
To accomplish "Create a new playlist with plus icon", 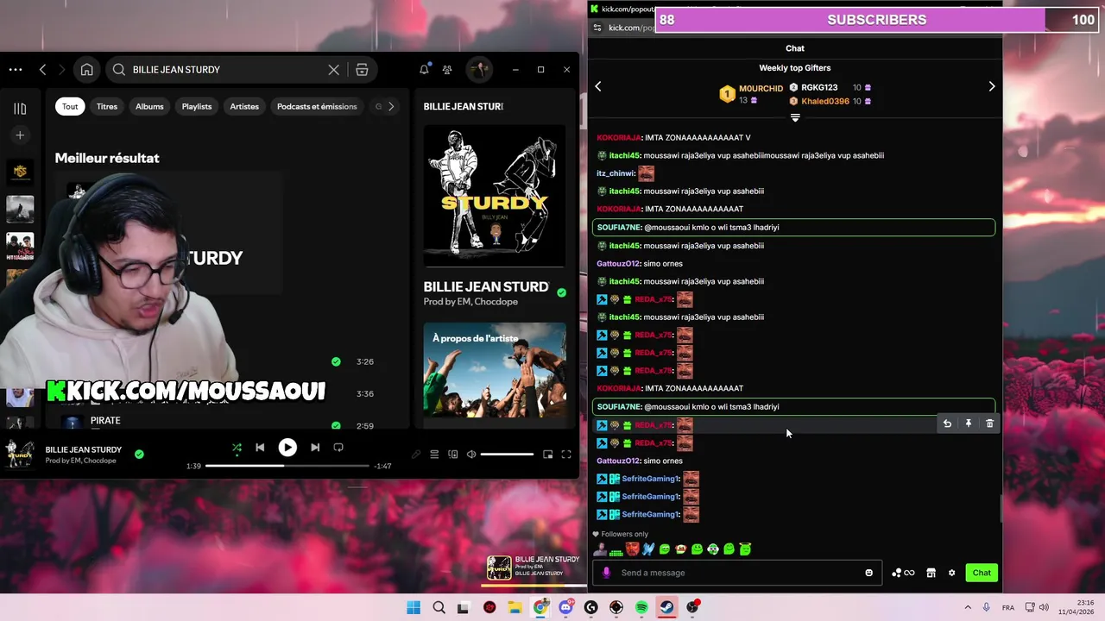I will click(x=20, y=135).
